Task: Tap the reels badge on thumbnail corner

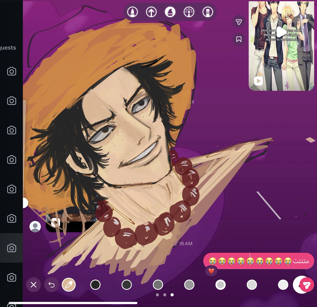Action: coord(258,81)
